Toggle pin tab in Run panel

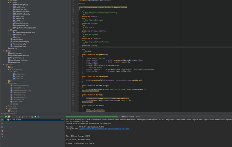(x=2, y=131)
